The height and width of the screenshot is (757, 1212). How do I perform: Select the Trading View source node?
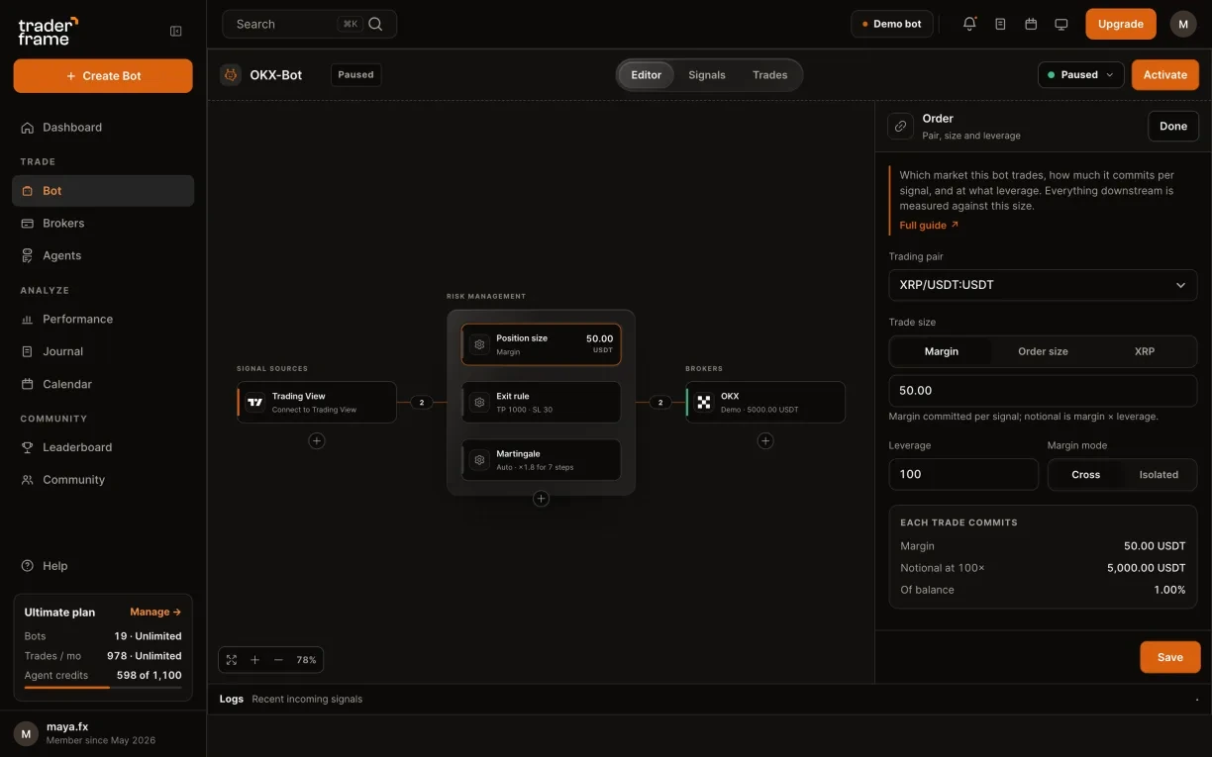tap(317, 403)
